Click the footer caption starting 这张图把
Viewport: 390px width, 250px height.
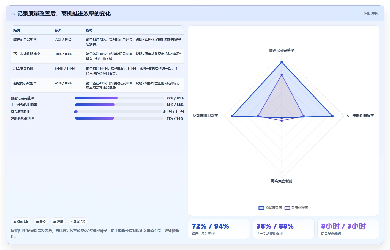click(95, 234)
